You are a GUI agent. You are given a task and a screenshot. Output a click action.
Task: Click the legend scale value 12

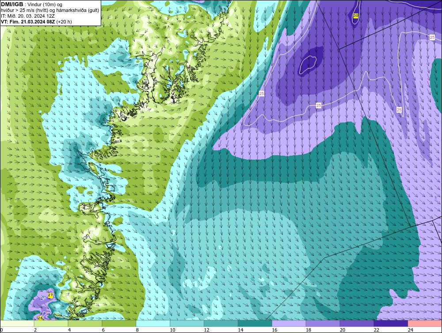coord(206,330)
